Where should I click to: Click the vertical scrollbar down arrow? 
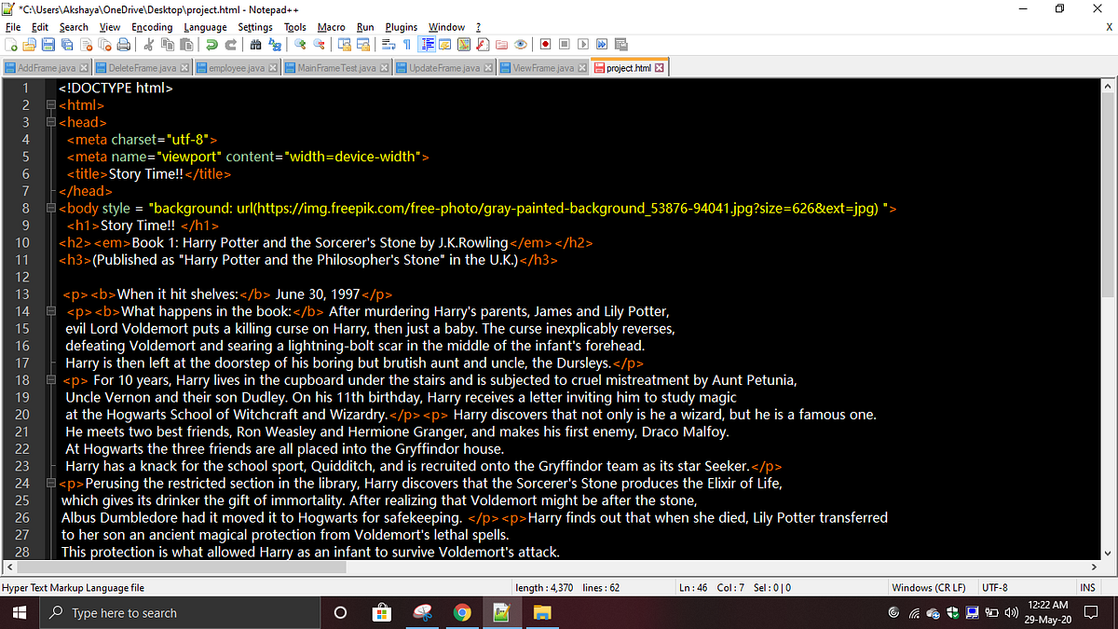1108,553
